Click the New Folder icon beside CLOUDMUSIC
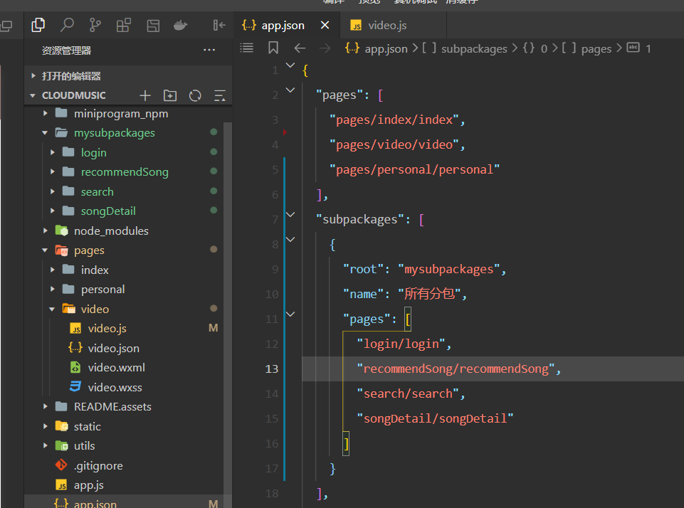The height and width of the screenshot is (508, 684). (x=170, y=95)
